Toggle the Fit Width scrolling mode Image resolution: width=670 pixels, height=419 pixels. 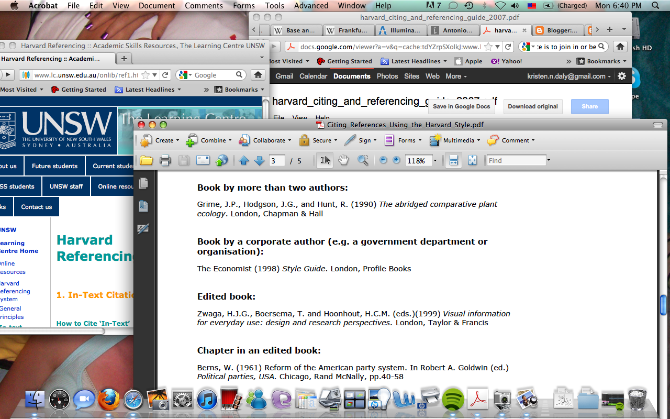point(453,161)
